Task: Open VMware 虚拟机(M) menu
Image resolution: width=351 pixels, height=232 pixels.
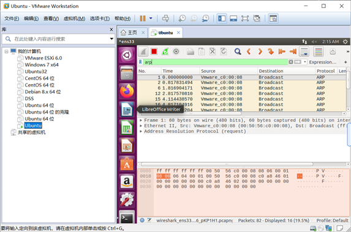Action: tap(74, 18)
